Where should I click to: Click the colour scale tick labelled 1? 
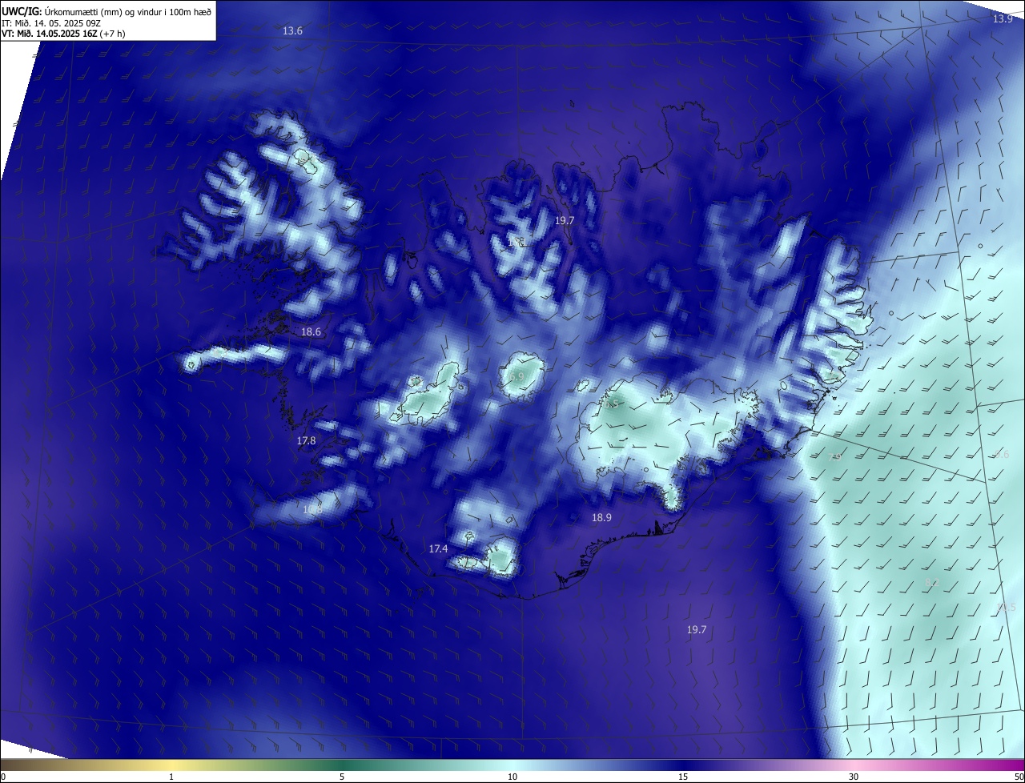(171, 777)
